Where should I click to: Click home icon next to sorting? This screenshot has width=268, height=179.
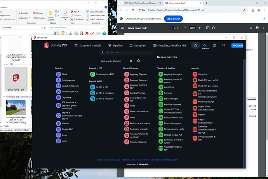(138, 61)
